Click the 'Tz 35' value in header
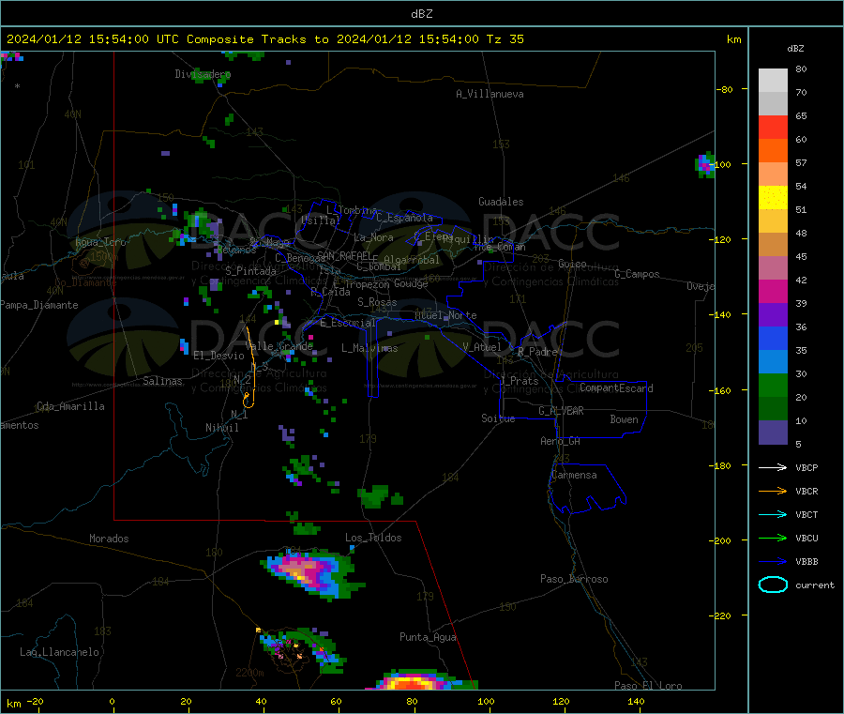The height and width of the screenshot is (714, 844). (505, 39)
